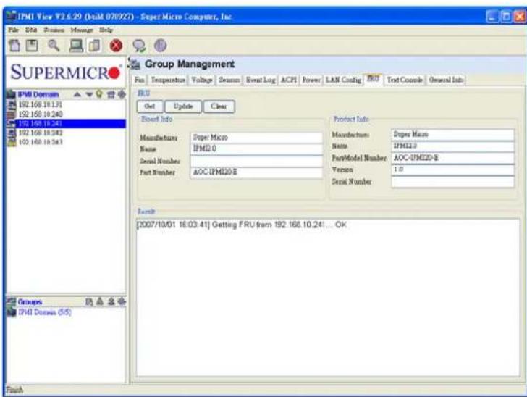
Task: Click the Board Info Manufacturer field
Action: click(x=256, y=138)
